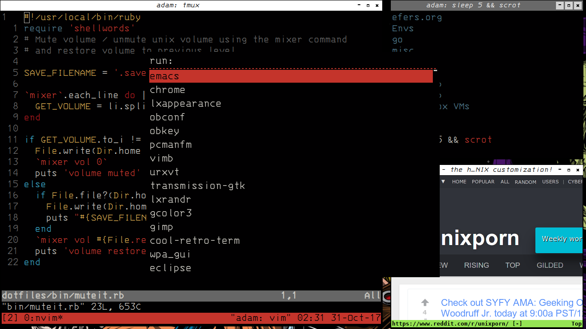Viewport: 586px width, 329px height.
Task: Switch to the GILDED tab
Action: click(x=550, y=265)
